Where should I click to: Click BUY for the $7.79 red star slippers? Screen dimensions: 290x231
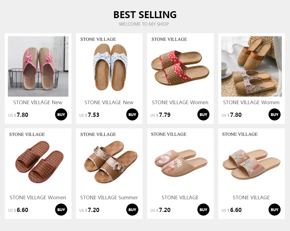(x=203, y=115)
